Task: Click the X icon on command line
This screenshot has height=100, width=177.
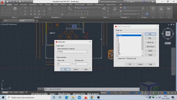Action: 40,89
